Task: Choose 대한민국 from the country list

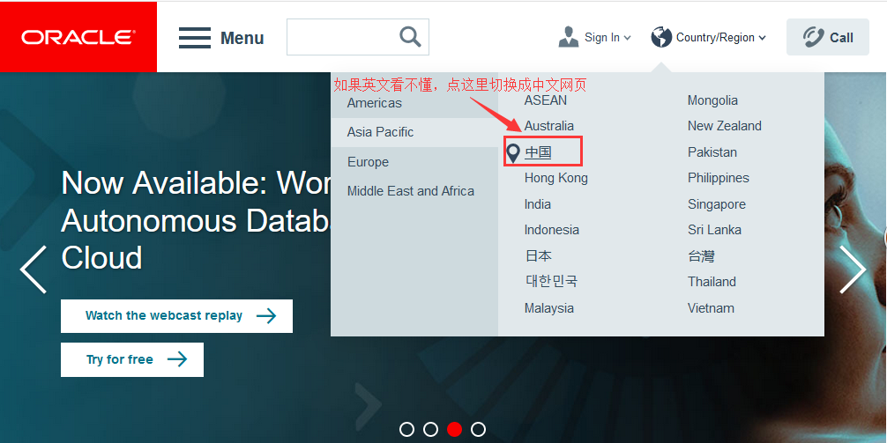Action: 551,282
